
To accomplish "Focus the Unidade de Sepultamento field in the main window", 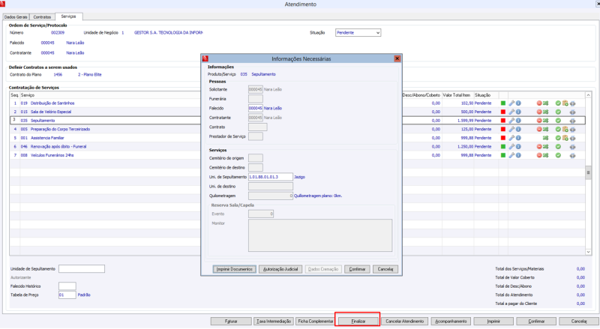I will click(82, 269).
